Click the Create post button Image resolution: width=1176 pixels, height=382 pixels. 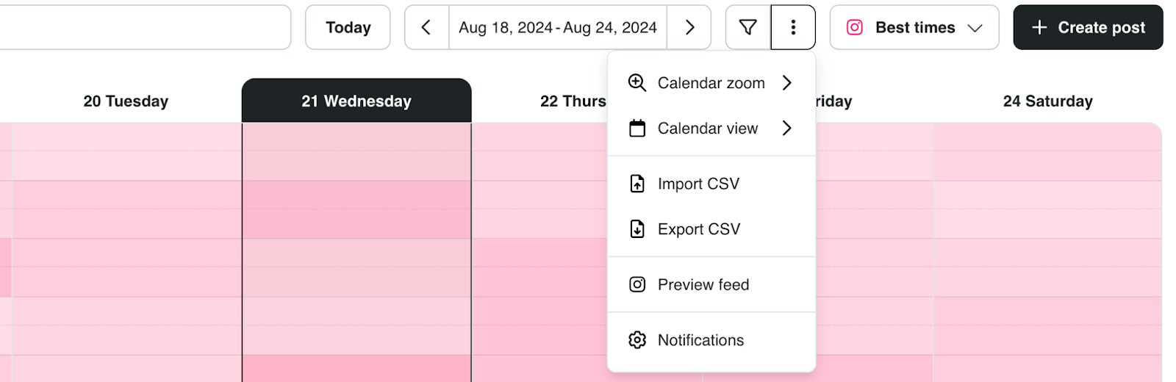[1088, 27]
